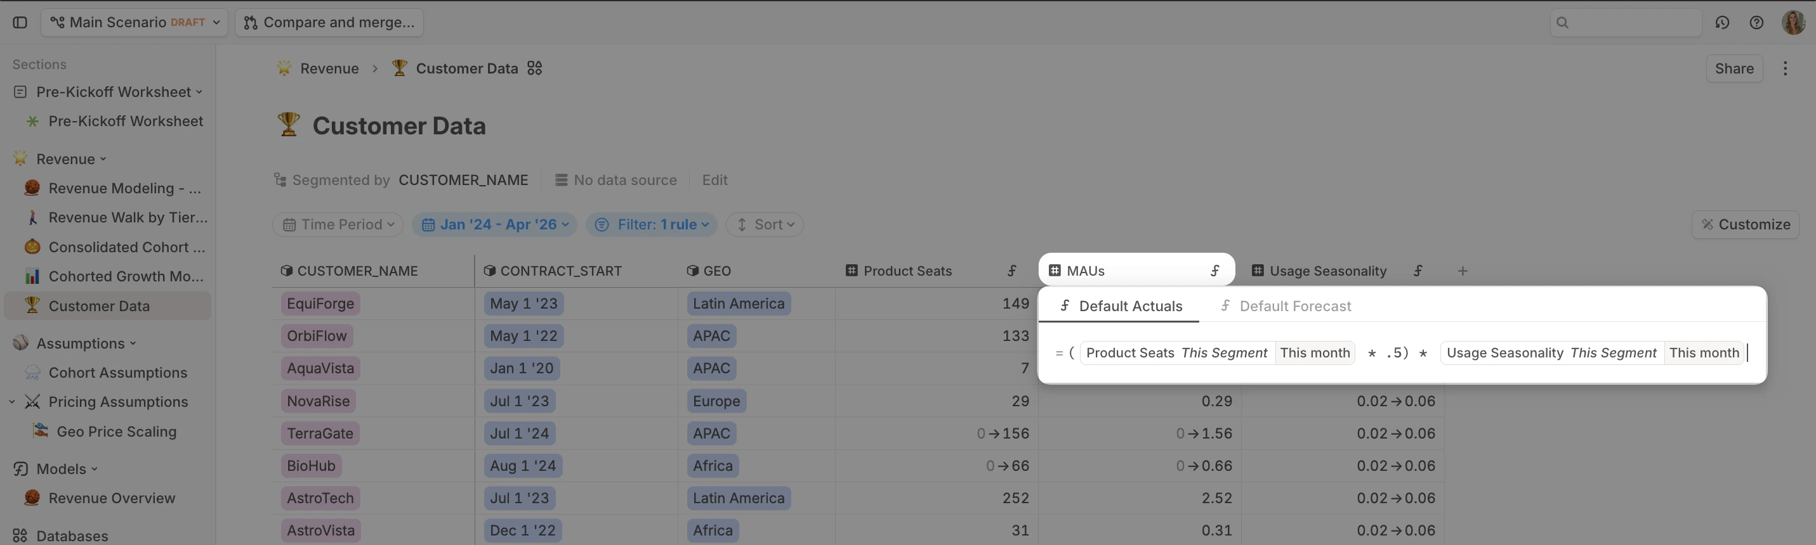This screenshot has width=1816, height=545.
Task: Collapse the Revenue section in sidebar
Action: pyautogui.click(x=103, y=159)
